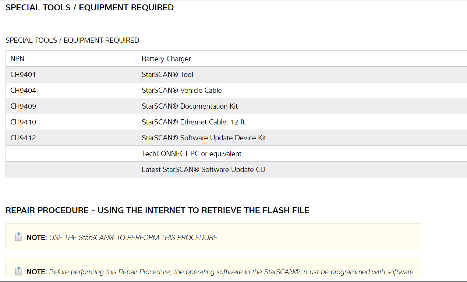
Task: Click 'StarSCAN® Ethernet Cable, 12 ft.' entry
Action: [194, 122]
